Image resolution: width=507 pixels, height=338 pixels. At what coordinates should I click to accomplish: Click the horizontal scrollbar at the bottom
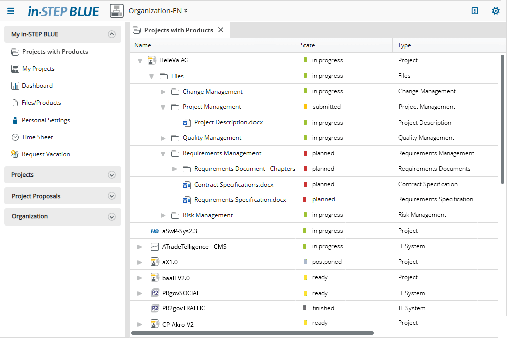tap(252, 333)
